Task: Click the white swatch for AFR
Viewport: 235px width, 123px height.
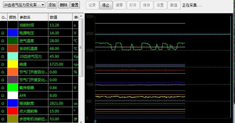Action: [13, 96]
